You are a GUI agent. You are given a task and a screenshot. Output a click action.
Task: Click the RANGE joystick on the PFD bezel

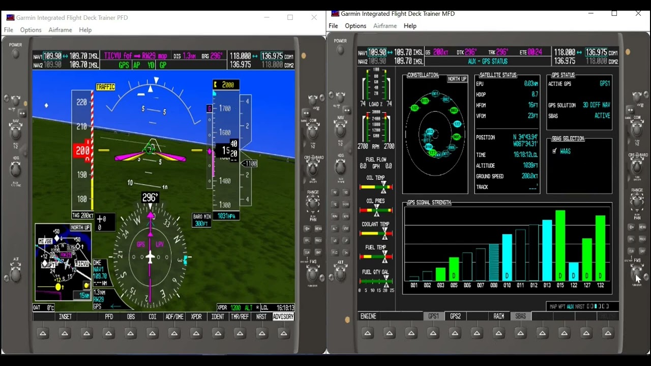tap(312, 203)
